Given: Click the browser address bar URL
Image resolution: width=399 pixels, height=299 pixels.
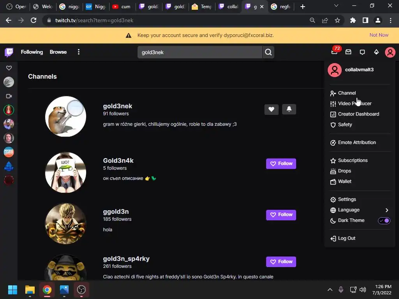Looking at the screenshot, I should tap(94, 20).
